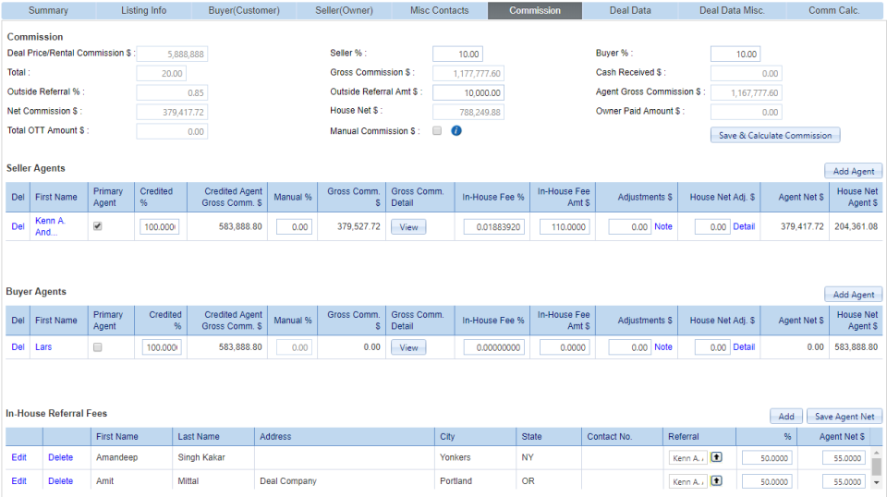Delete buyer agent Lars via Del link

point(18,347)
